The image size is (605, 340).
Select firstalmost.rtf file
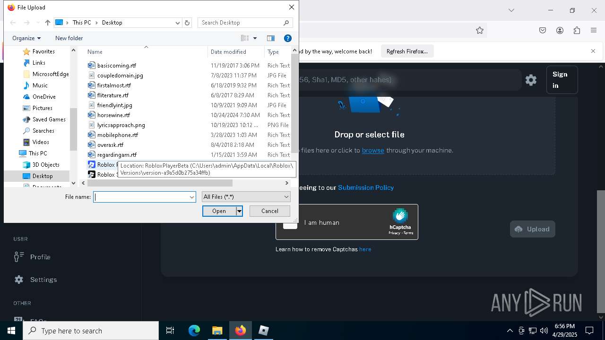(114, 85)
